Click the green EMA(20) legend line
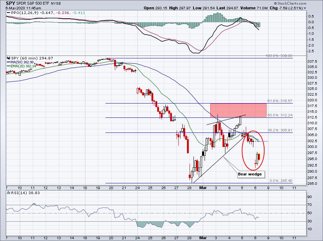The width and height of the screenshot is (323, 241). [x=9, y=66]
